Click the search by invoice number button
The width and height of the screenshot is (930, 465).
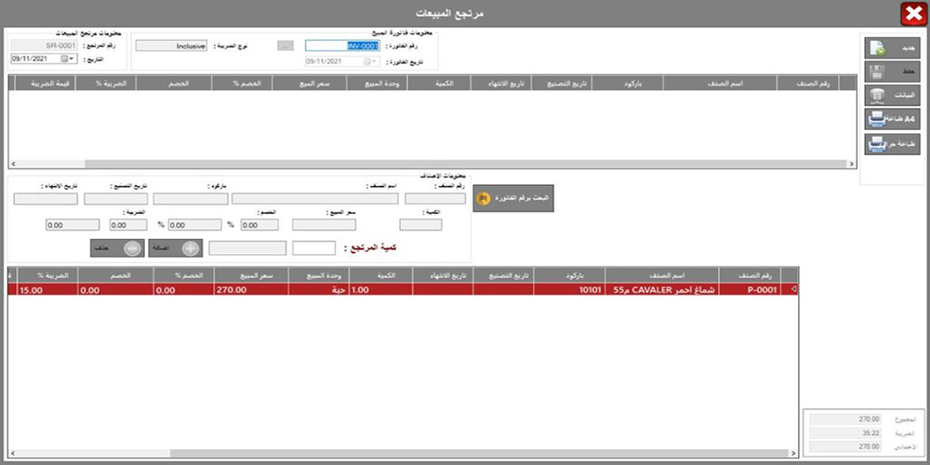pyautogui.click(x=513, y=198)
